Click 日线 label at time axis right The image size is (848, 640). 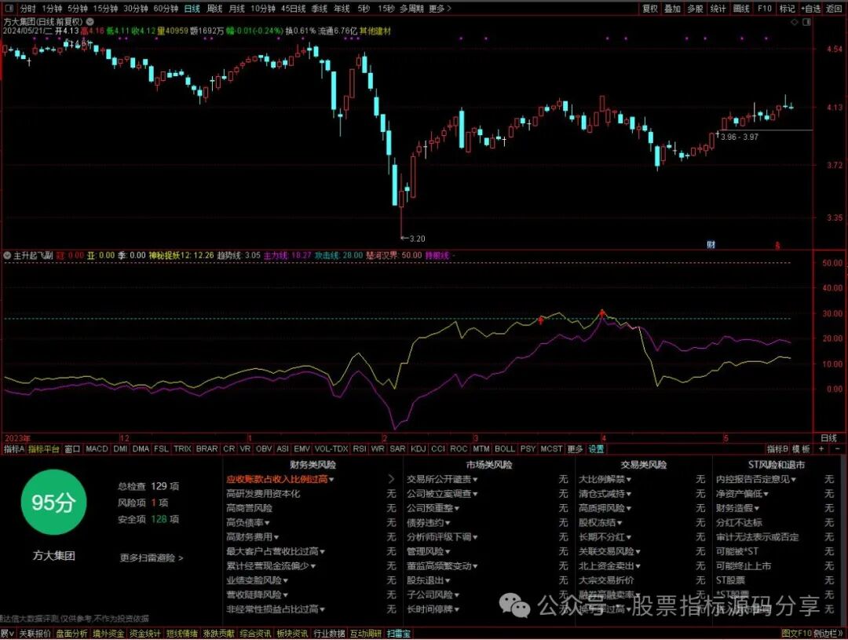828,438
